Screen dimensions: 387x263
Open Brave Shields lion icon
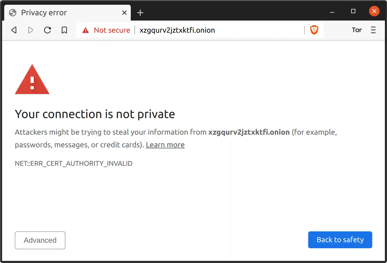pos(314,30)
